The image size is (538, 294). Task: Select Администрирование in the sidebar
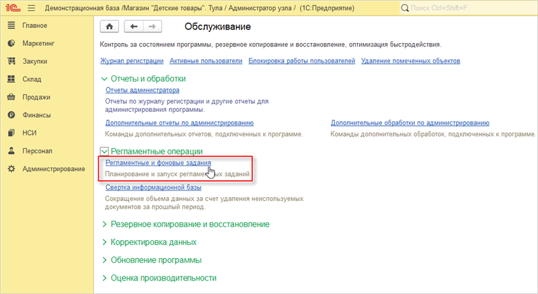pyautogui.click(x=53, y=168)
